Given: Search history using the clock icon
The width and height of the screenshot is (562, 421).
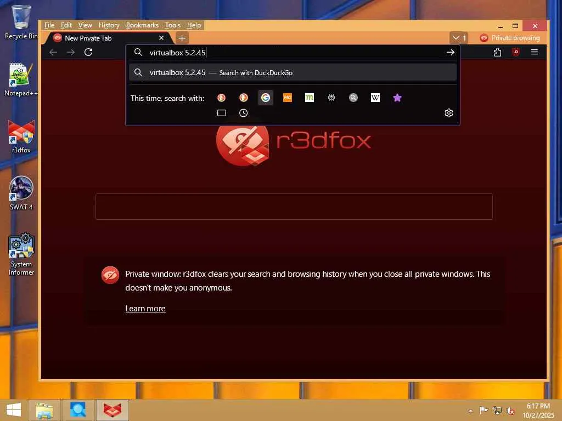Looking at the screenshot, I should pyautogui.click(x=243, y=113).
